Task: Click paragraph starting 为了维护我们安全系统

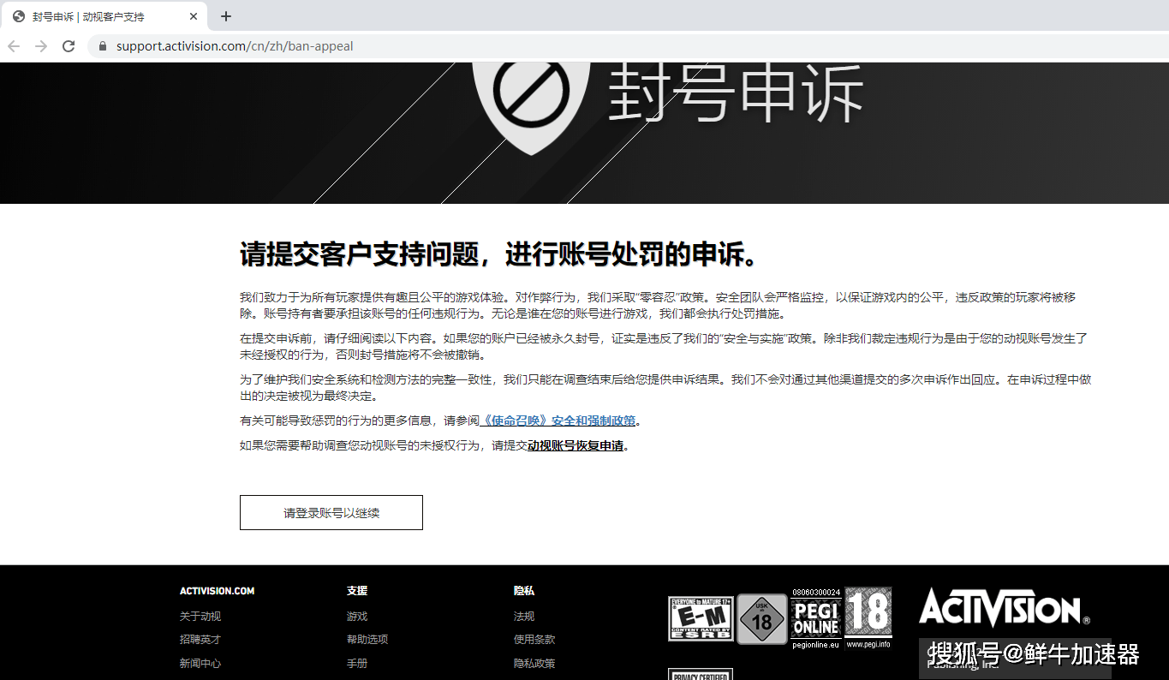Action: click(x=665, y=387)
